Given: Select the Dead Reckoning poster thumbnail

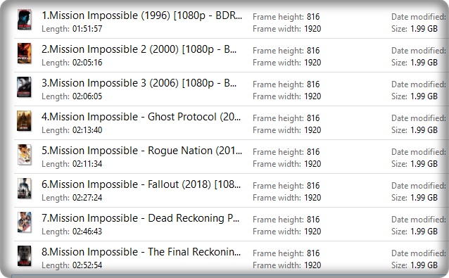Looking at the screenshot, I should click(25, 222).
